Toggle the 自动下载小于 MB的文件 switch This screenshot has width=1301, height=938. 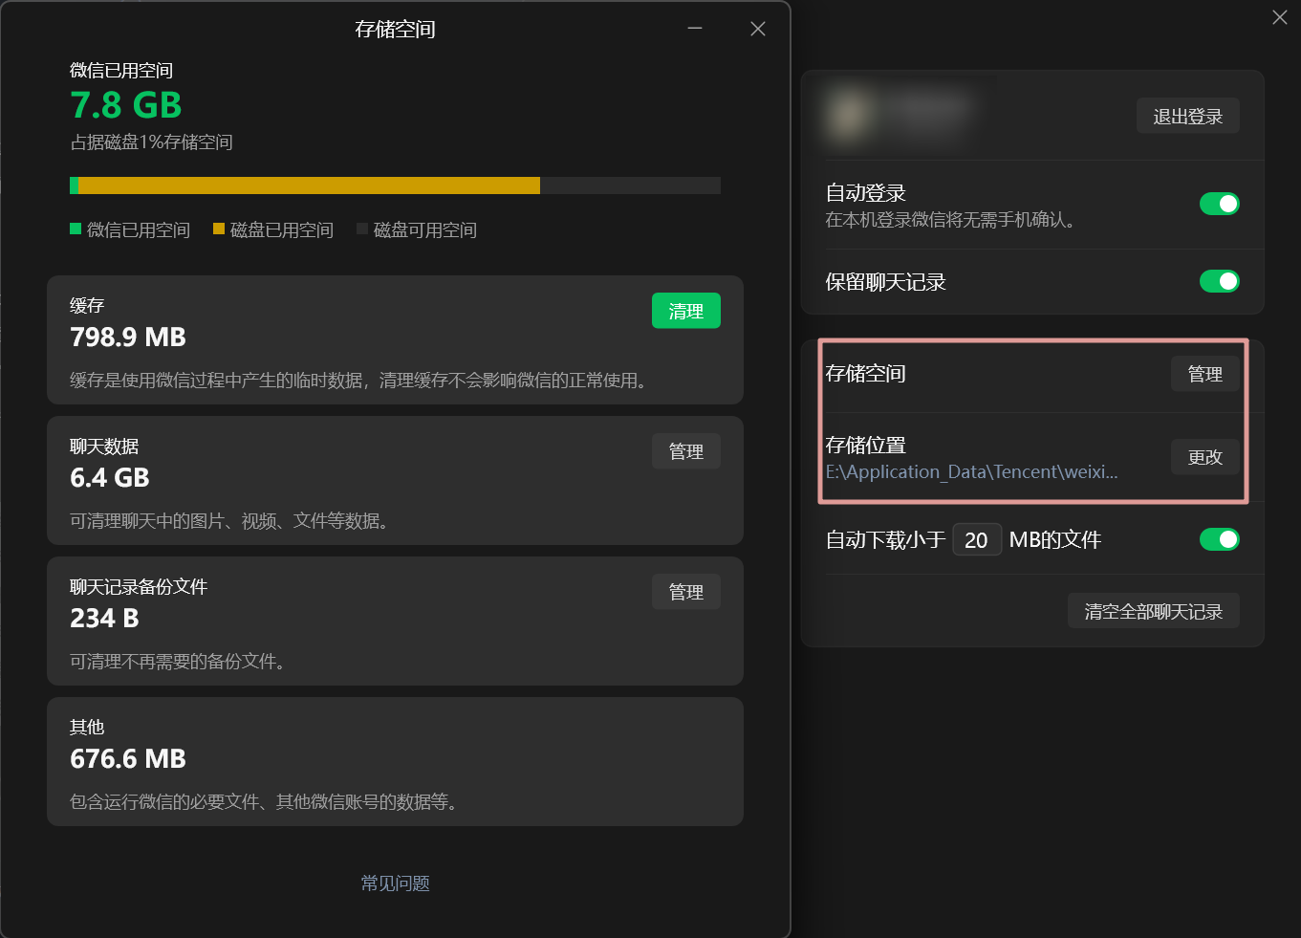coord(1219,539)
